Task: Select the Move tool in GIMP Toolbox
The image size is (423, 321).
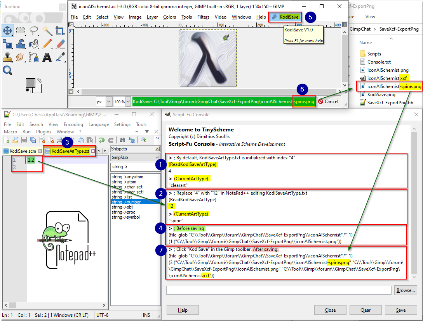Action: click(x=7, y=30)
